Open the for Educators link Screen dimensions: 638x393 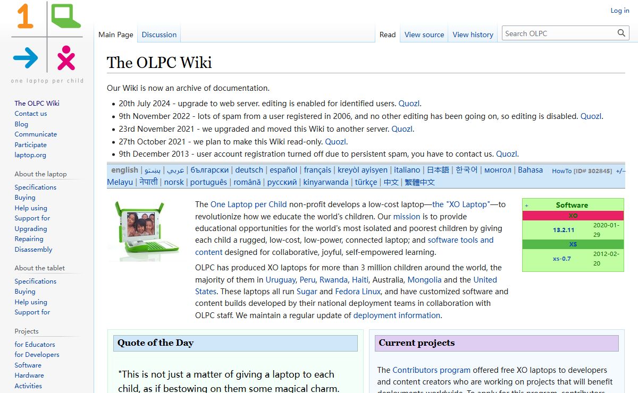click(35, 344)
